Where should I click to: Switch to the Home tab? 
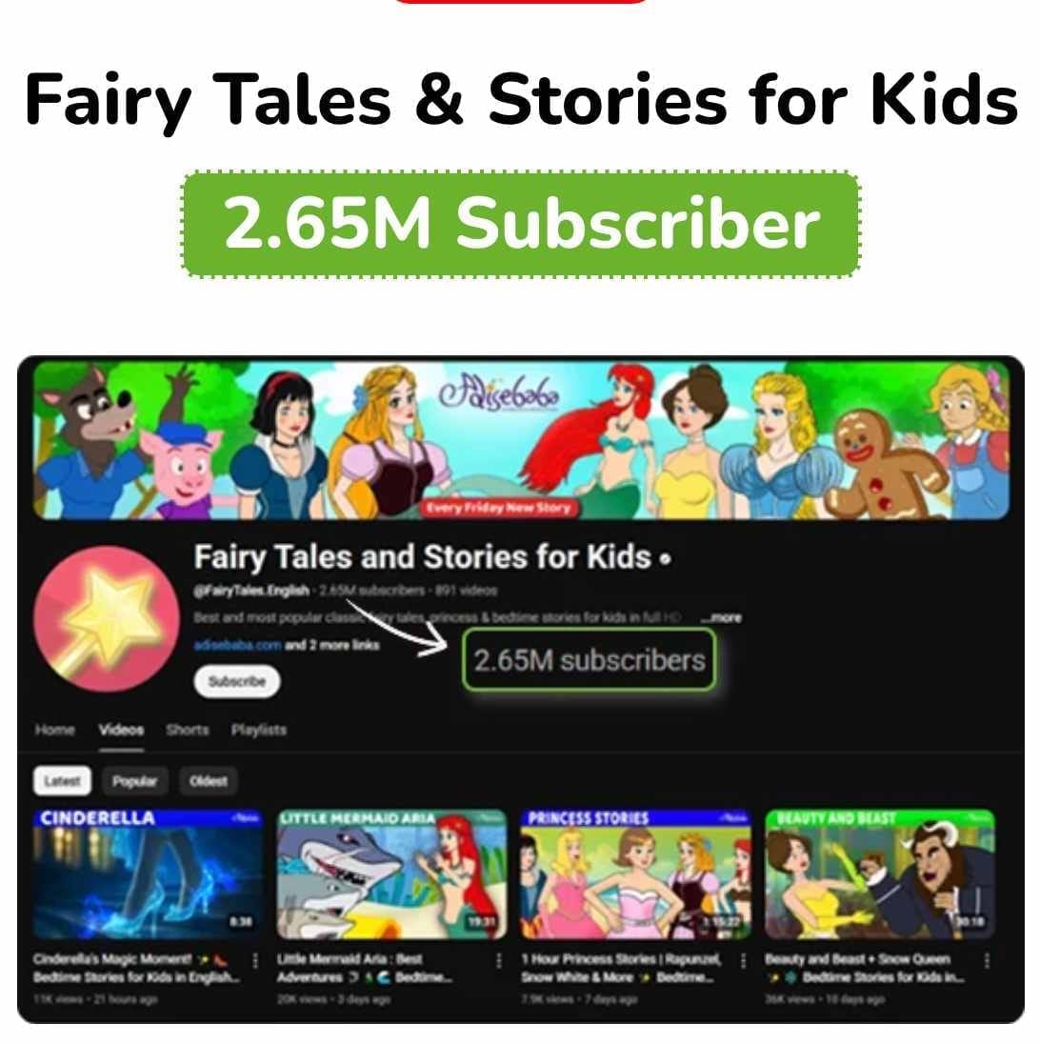click(x=54, y=730)
